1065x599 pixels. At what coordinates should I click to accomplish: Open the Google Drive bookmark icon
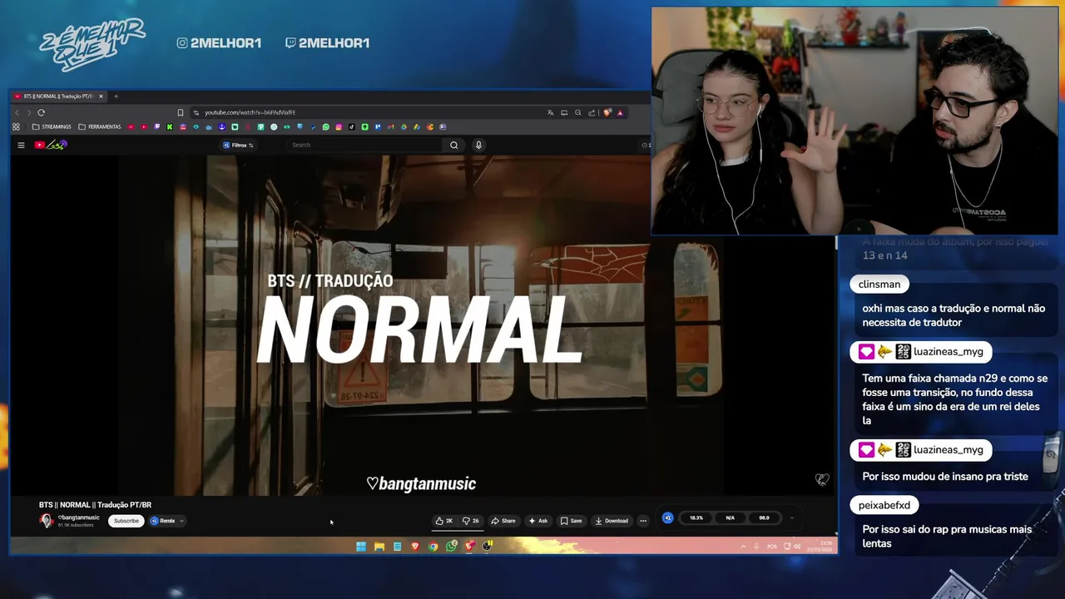tap(404, 126)
